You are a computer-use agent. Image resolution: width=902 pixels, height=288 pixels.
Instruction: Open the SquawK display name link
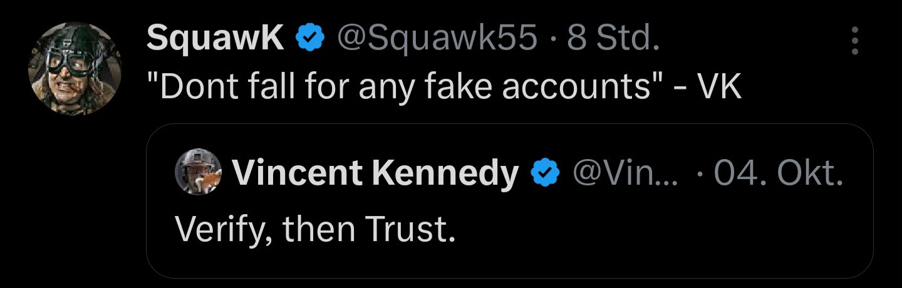(215, 40)
